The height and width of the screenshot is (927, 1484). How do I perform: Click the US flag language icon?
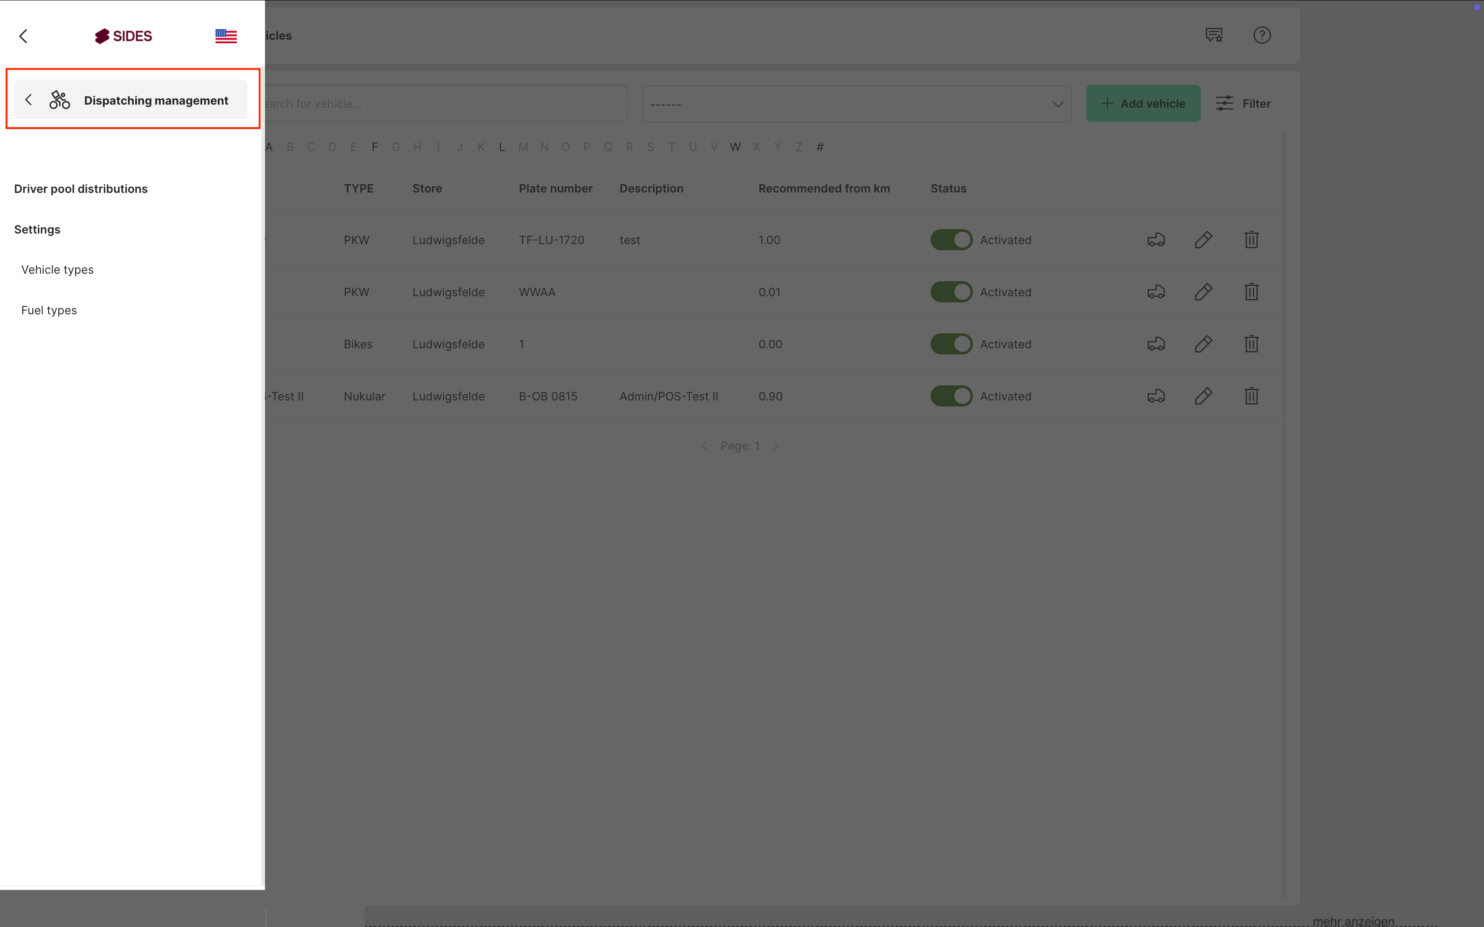[x=226, y=36]
